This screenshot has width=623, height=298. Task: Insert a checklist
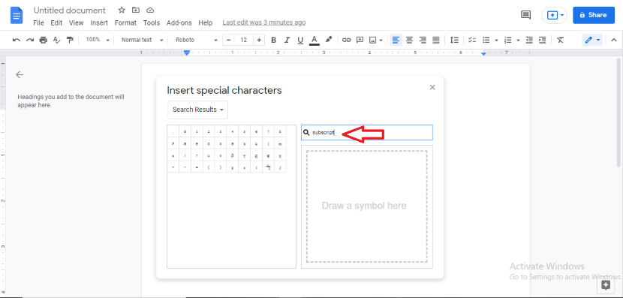[x=472, y=40]
